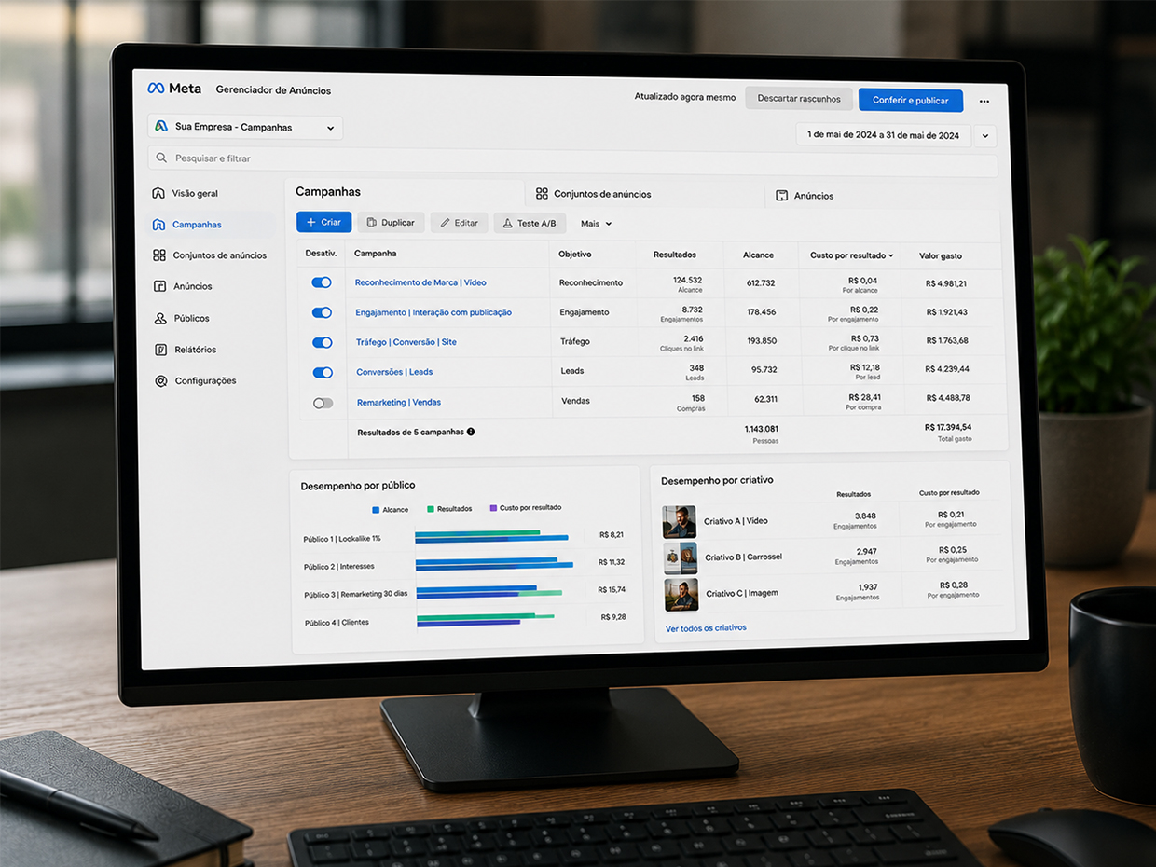Switch to the Anúncios tab
1156x867 pixels.
pyautogui.click(x=805, y=196)
